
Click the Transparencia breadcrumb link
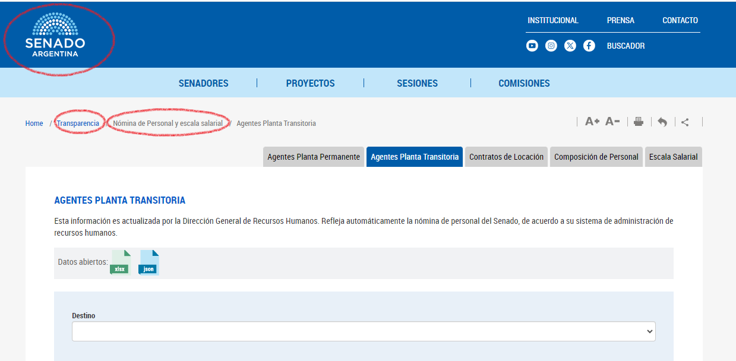pyautogui.click(x=78, y=123)
